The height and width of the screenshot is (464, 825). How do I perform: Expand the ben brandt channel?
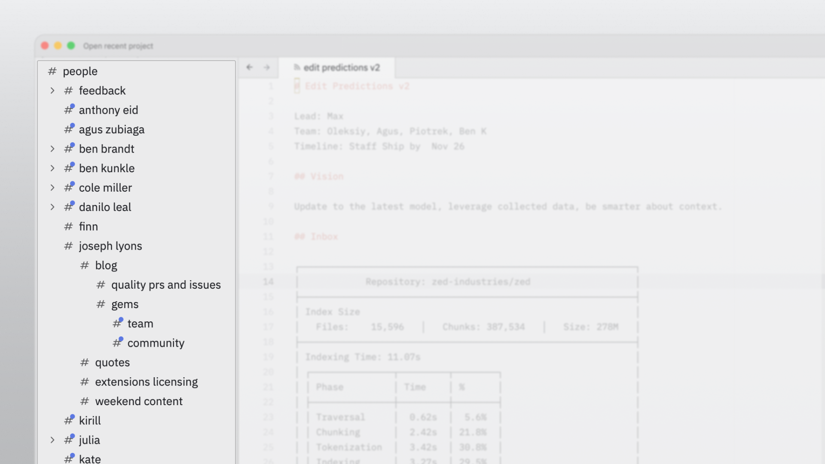(52, 149)
